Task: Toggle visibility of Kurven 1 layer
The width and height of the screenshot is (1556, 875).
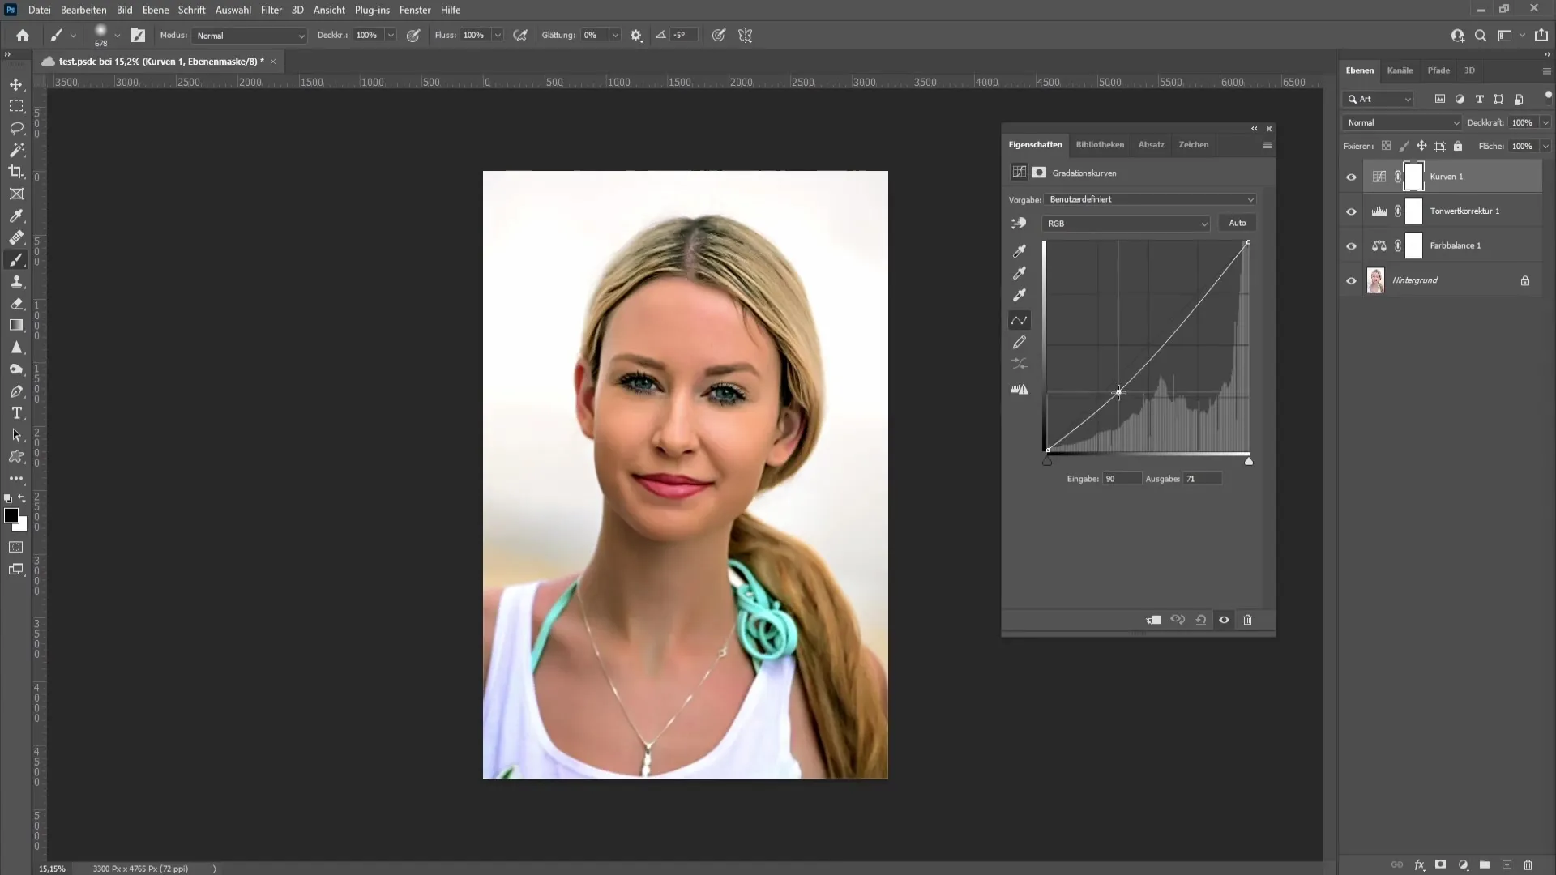Action: 1351,177
